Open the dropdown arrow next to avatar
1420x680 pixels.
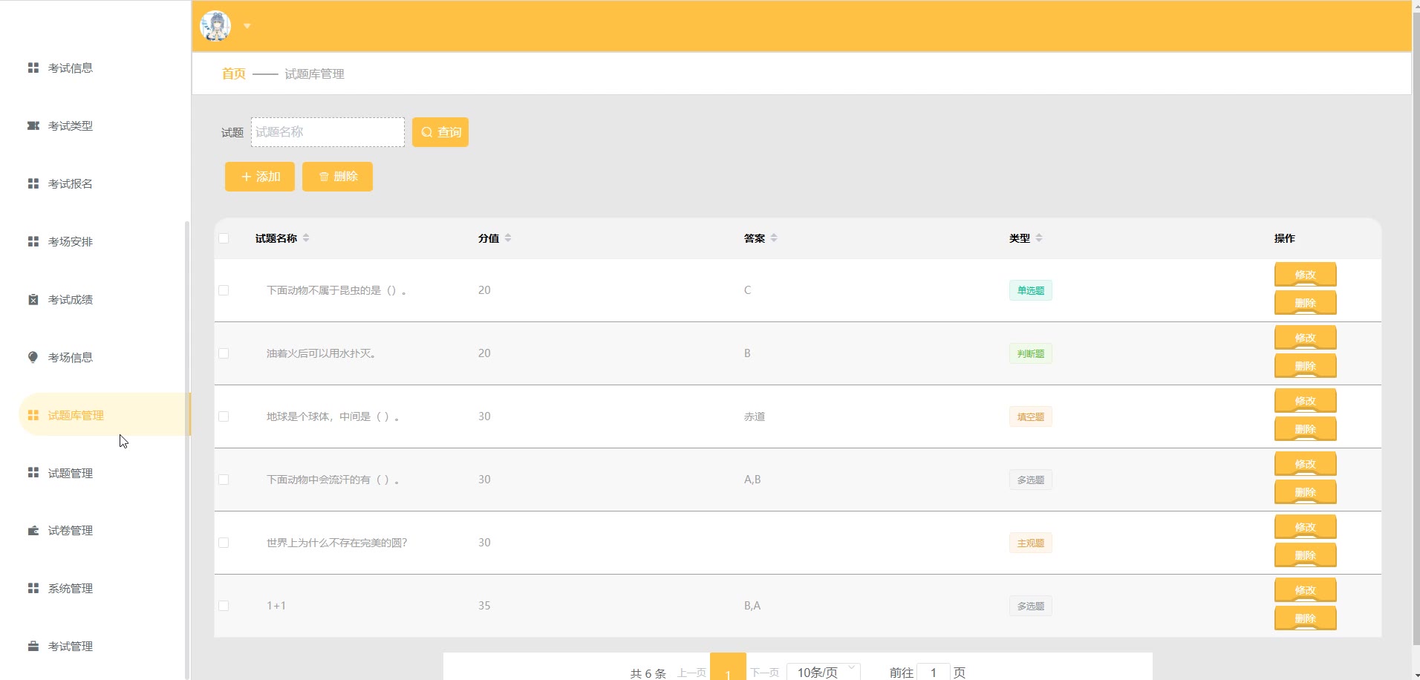[247, 26]
